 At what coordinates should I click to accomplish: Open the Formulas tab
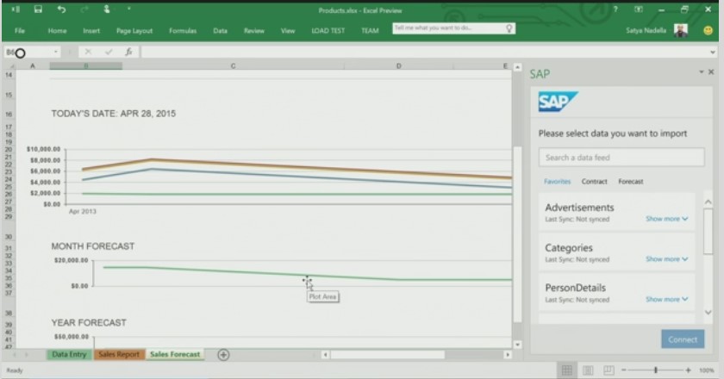click(x=183, y=30)
